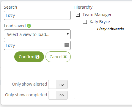The width and height of the screenshot is (132, 107).
Task: Select Lizzy Edwards in the hierarchy
Action: click(x=110, y=29)
